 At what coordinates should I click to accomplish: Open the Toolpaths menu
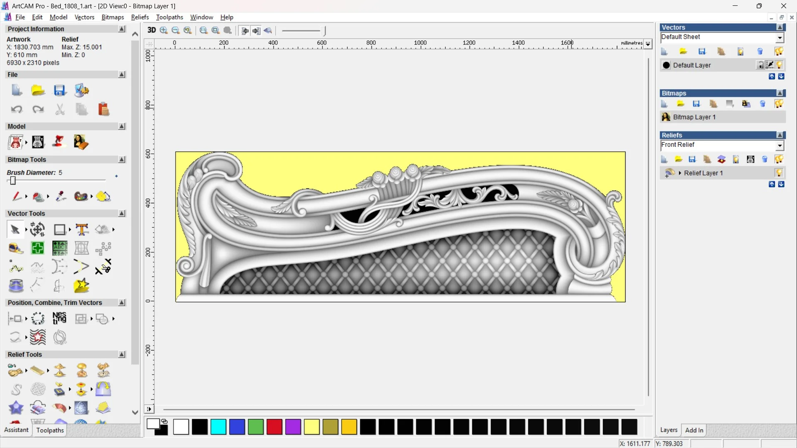pos(169,17)
